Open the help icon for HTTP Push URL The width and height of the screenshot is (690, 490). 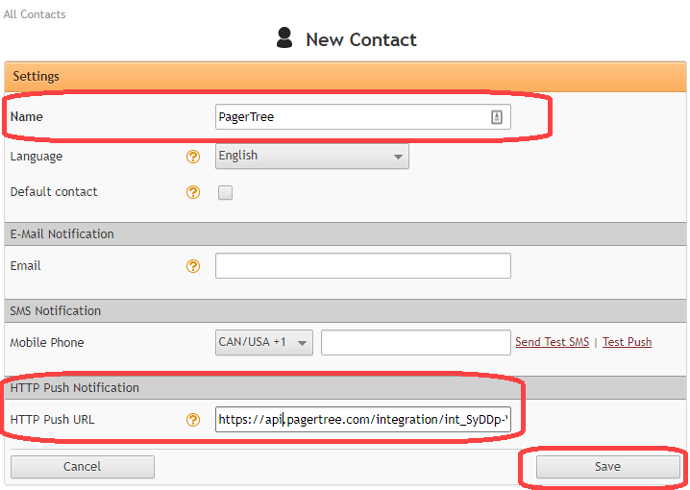[x=193, y=420]
